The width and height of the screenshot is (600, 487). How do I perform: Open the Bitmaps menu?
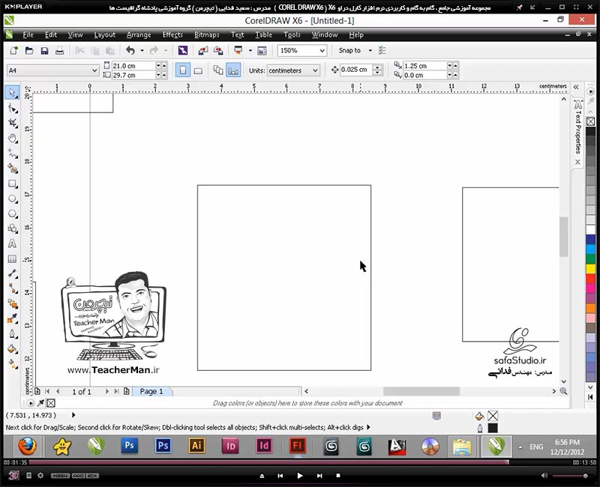(207, 34)
